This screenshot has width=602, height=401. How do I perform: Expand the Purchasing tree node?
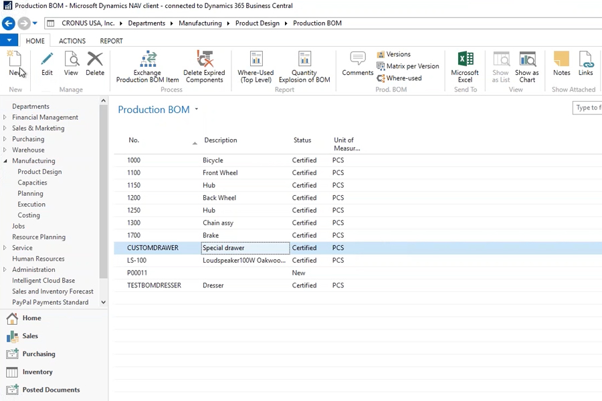5,139
